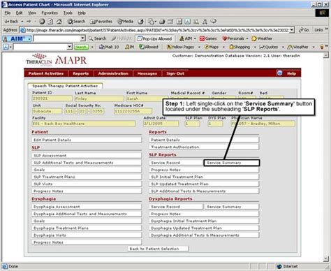Refresh the page with the Refresh icon

50,22
